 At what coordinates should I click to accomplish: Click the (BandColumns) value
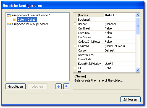[120, 46]
